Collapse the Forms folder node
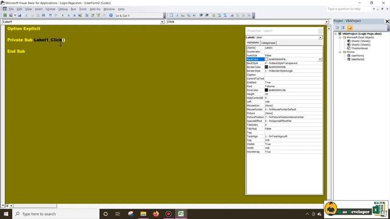This screenshot has height=219, width=390. 340,52
